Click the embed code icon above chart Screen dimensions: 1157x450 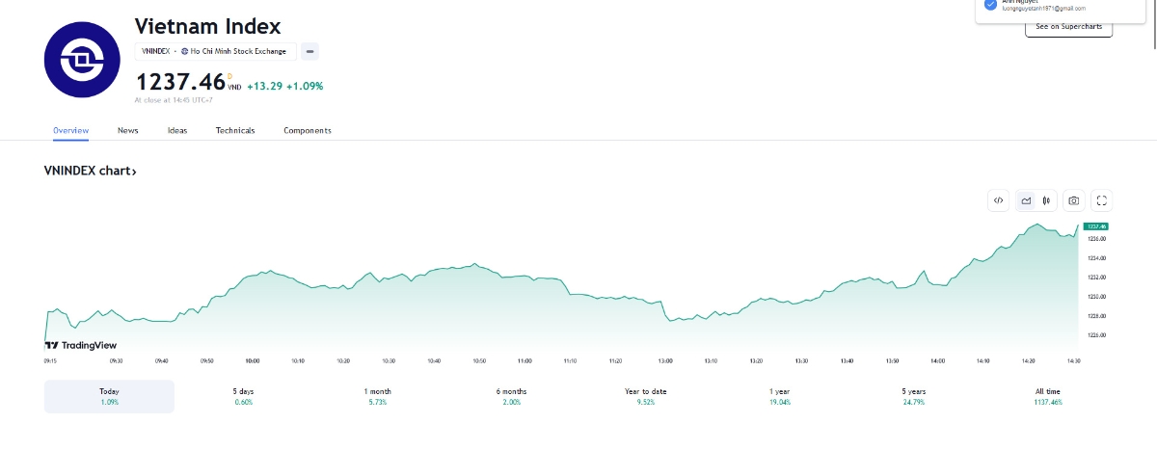[x=999, y=200]
